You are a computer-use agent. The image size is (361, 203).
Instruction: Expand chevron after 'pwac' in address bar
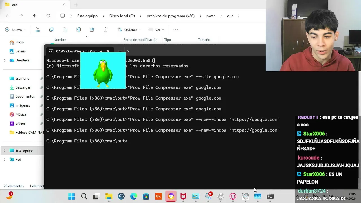click(221, 16)
